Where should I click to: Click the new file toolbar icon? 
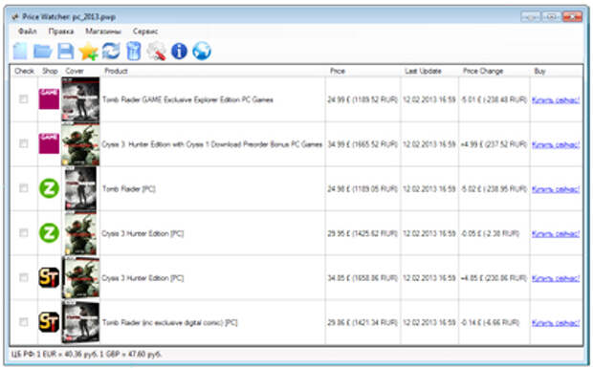point(20,51)
